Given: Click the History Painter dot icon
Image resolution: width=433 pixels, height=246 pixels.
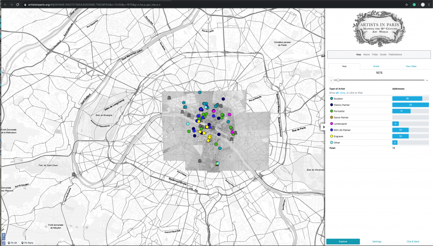Looking at the screenshot, I should pyautogui.click(x=332, y=105).
